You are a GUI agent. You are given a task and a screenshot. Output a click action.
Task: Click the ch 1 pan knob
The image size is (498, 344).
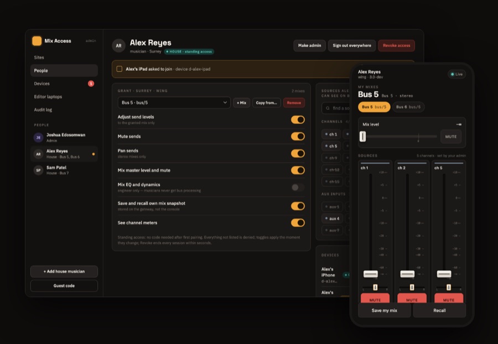[x=375, y=288]
